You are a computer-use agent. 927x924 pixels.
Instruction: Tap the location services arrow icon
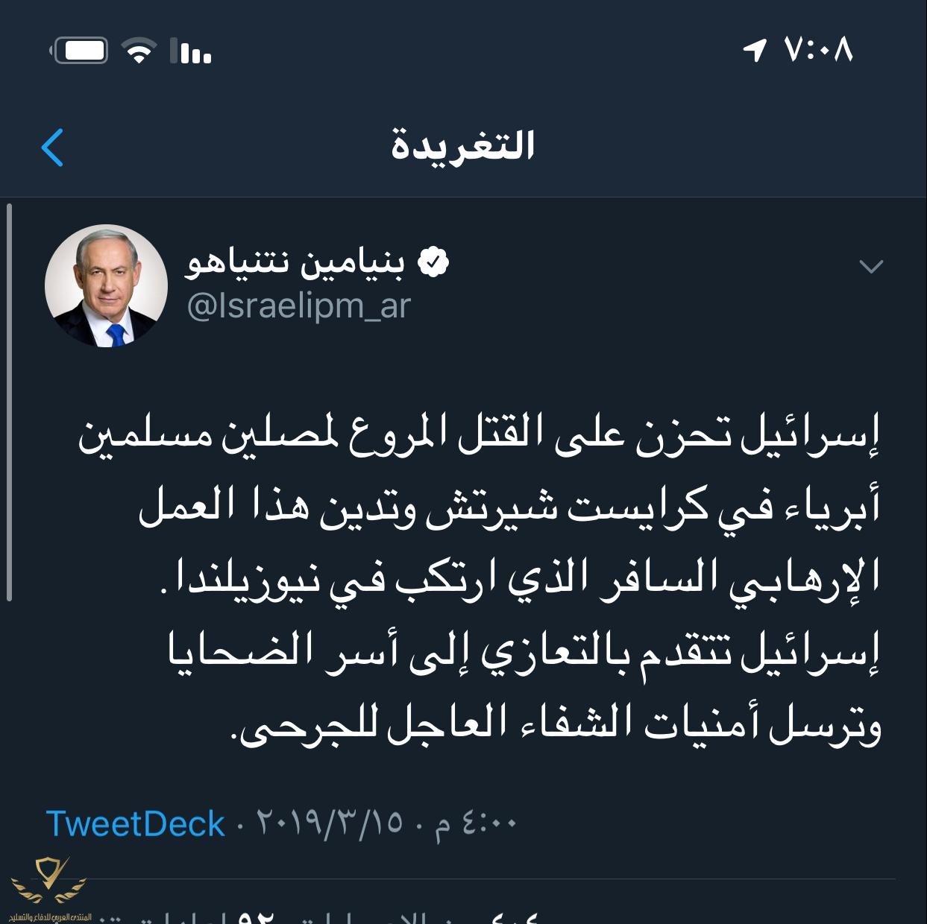coord(755,51)
